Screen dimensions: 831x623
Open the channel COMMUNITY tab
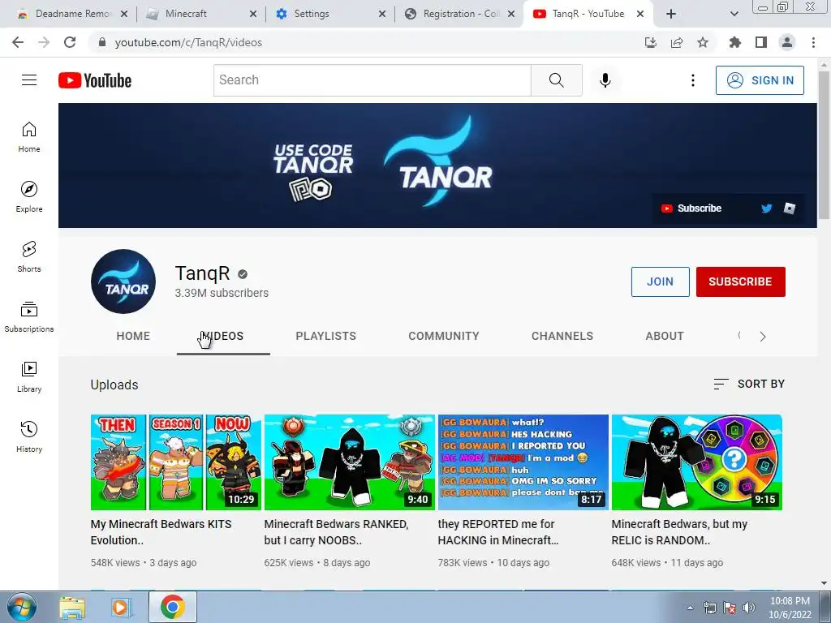444,336
